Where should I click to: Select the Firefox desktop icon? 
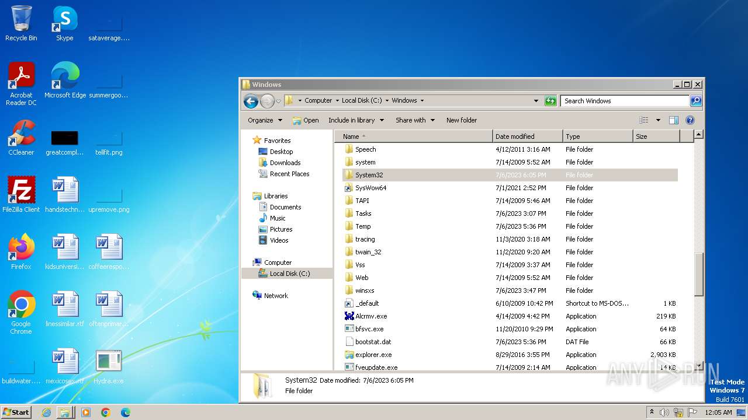[21, 252]
